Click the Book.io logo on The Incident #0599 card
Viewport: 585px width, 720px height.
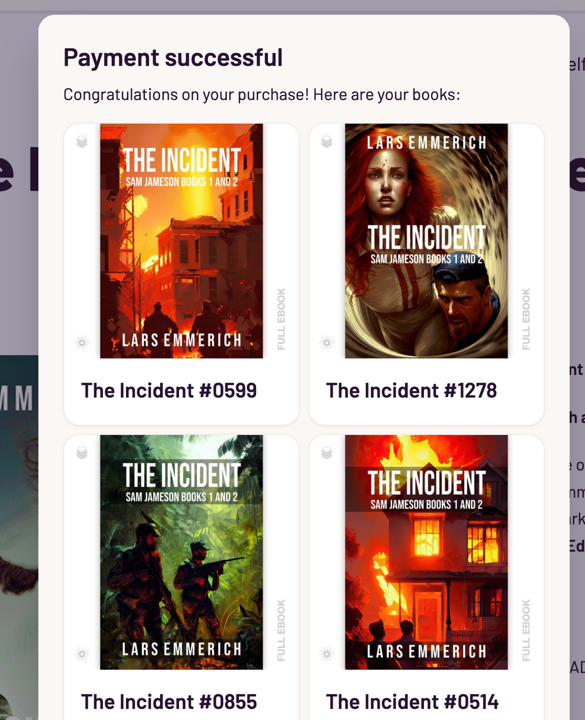pyautogui.click(x=82, y=141)
